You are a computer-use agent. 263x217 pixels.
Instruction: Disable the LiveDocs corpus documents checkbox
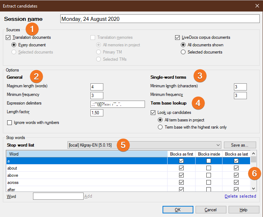177,37
